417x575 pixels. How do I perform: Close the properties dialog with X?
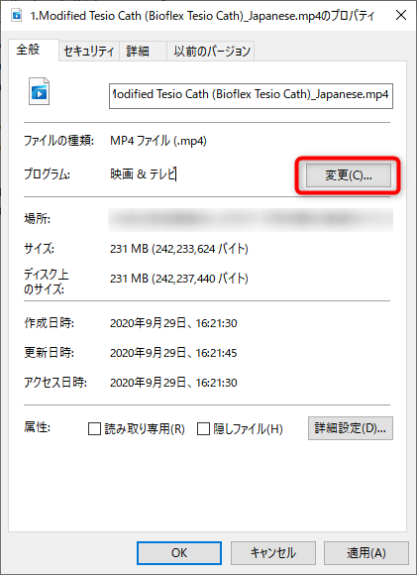(401, 16)
